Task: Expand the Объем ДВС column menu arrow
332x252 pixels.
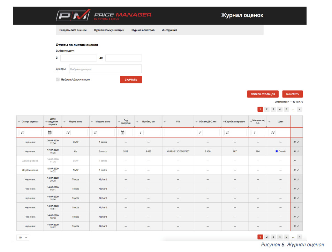Action: [196, 122]
